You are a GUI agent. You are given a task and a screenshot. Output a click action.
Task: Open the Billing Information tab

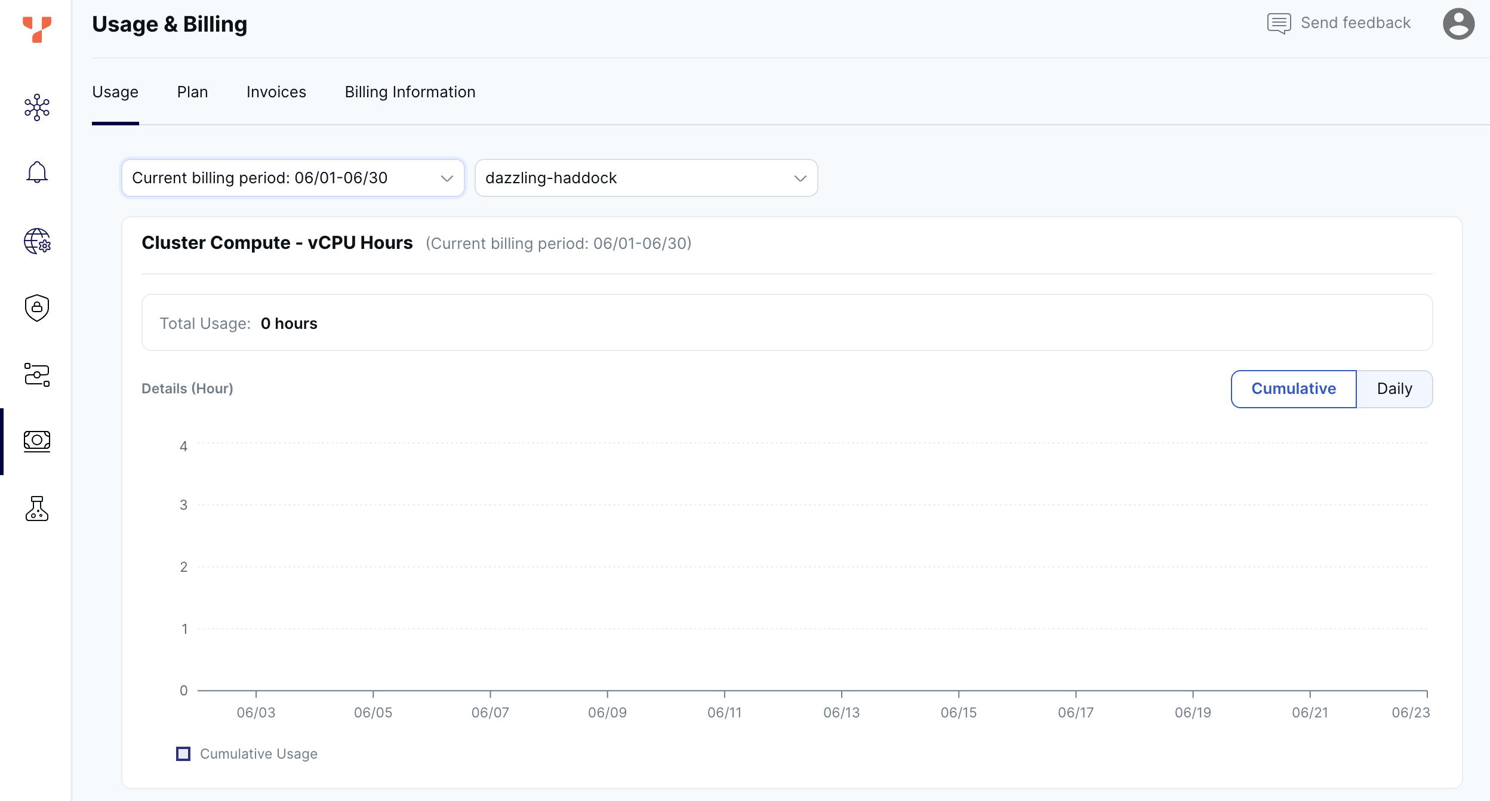coord(410,91)
